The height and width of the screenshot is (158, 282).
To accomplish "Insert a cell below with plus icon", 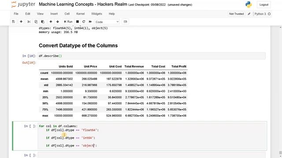I will 21,22.
